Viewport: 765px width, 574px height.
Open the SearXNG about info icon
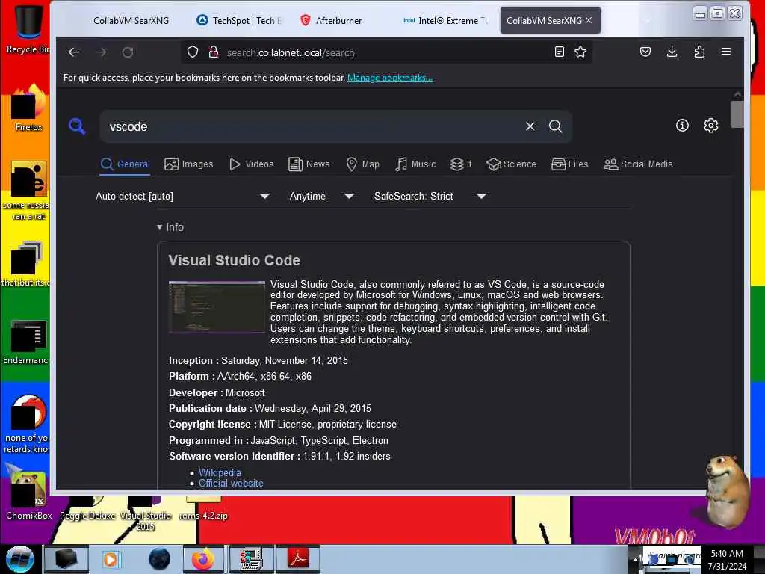coord(682,126)
